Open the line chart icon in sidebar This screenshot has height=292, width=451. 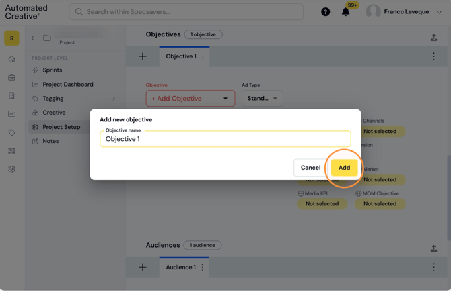click(x=11, y=114)
